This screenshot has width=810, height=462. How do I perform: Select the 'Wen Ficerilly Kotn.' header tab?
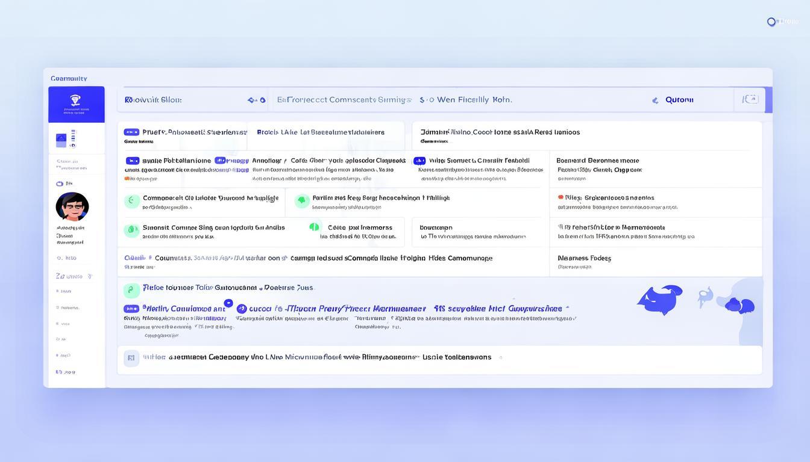474,100
